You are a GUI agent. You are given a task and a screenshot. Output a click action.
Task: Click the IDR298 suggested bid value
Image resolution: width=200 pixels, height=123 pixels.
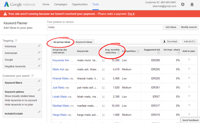(x=155, y=60)
